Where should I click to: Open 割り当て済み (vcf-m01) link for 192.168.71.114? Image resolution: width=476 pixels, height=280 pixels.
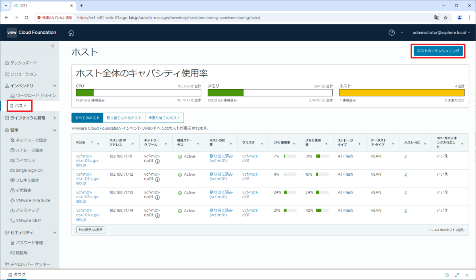click(x=221, y=213)
